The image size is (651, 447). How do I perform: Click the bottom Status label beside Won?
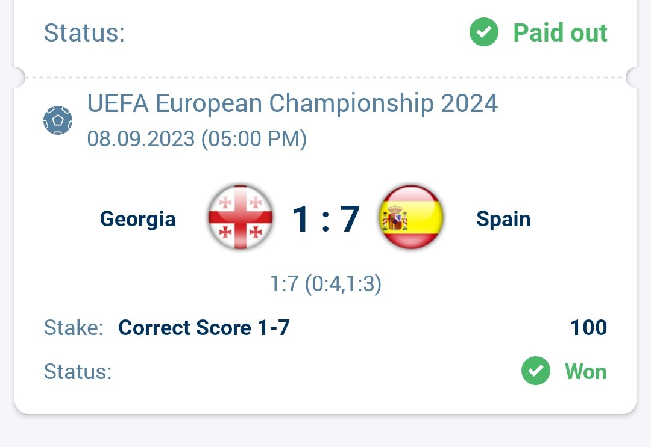78,371
